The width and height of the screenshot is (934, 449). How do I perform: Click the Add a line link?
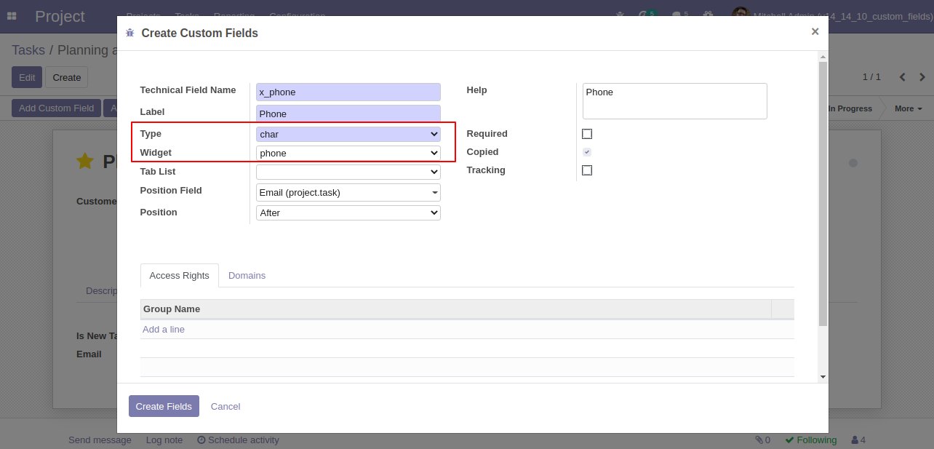[164, 330]
